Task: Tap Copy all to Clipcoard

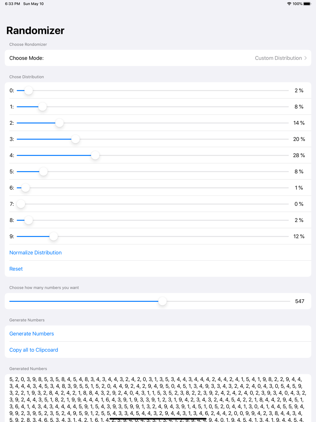Action: [x=34, y=350]
